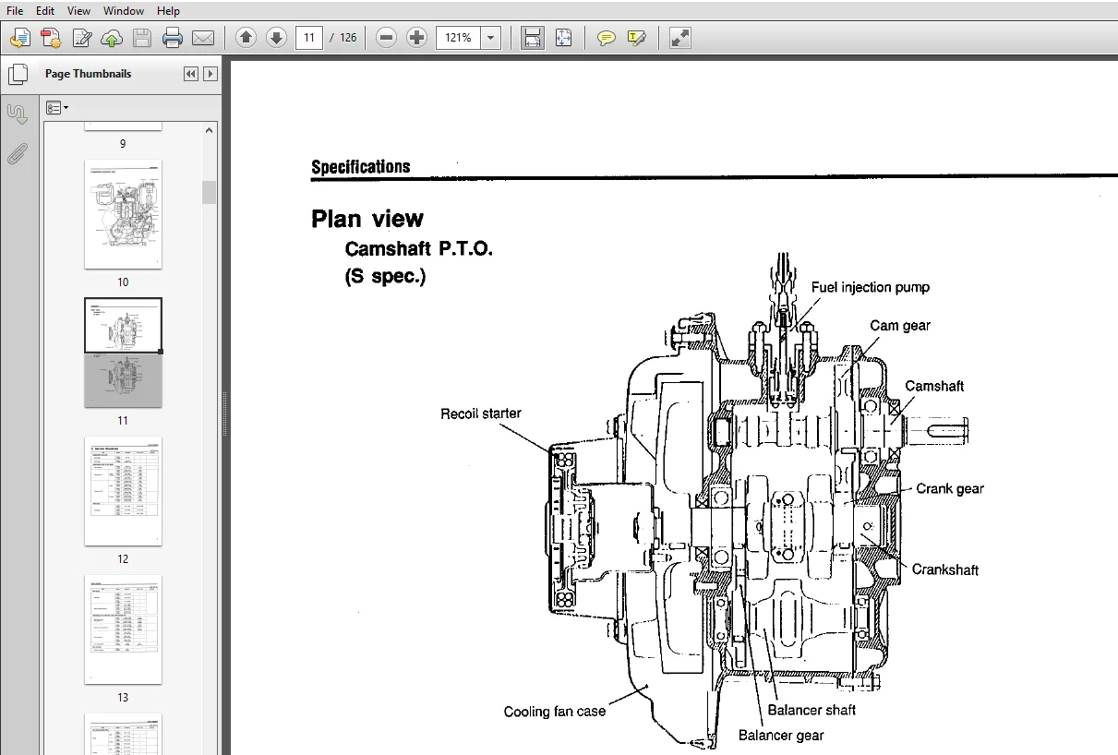This screenshot has width=1118, height=755.
Task: Select the page 13 thumbnail
Action: 123,629
